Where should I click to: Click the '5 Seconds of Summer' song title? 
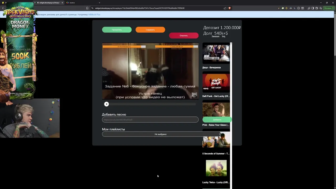[x=216, y=154]
